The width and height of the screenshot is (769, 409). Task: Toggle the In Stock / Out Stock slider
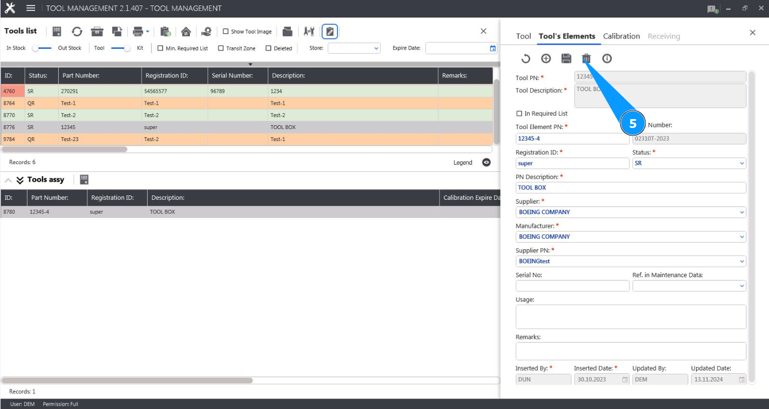(x=42, y=48)
